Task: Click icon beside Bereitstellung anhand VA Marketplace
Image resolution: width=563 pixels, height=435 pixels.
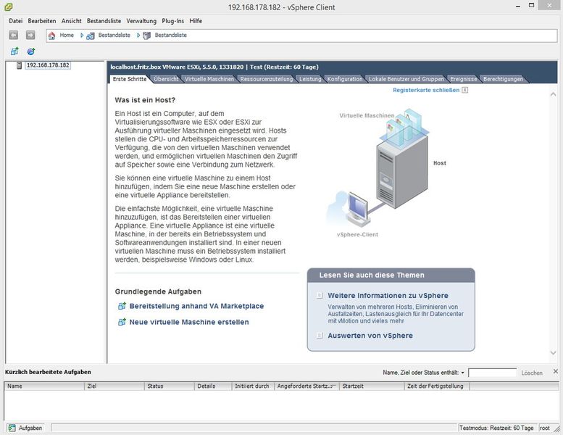Action: click(122, 306)
